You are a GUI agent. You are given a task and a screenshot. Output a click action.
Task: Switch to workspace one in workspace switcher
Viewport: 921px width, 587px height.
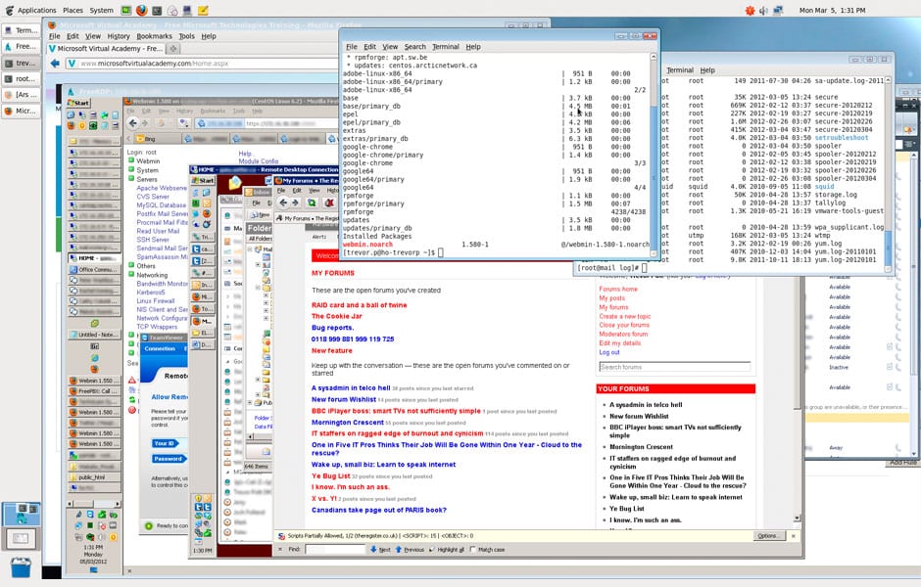coord(21,514)
